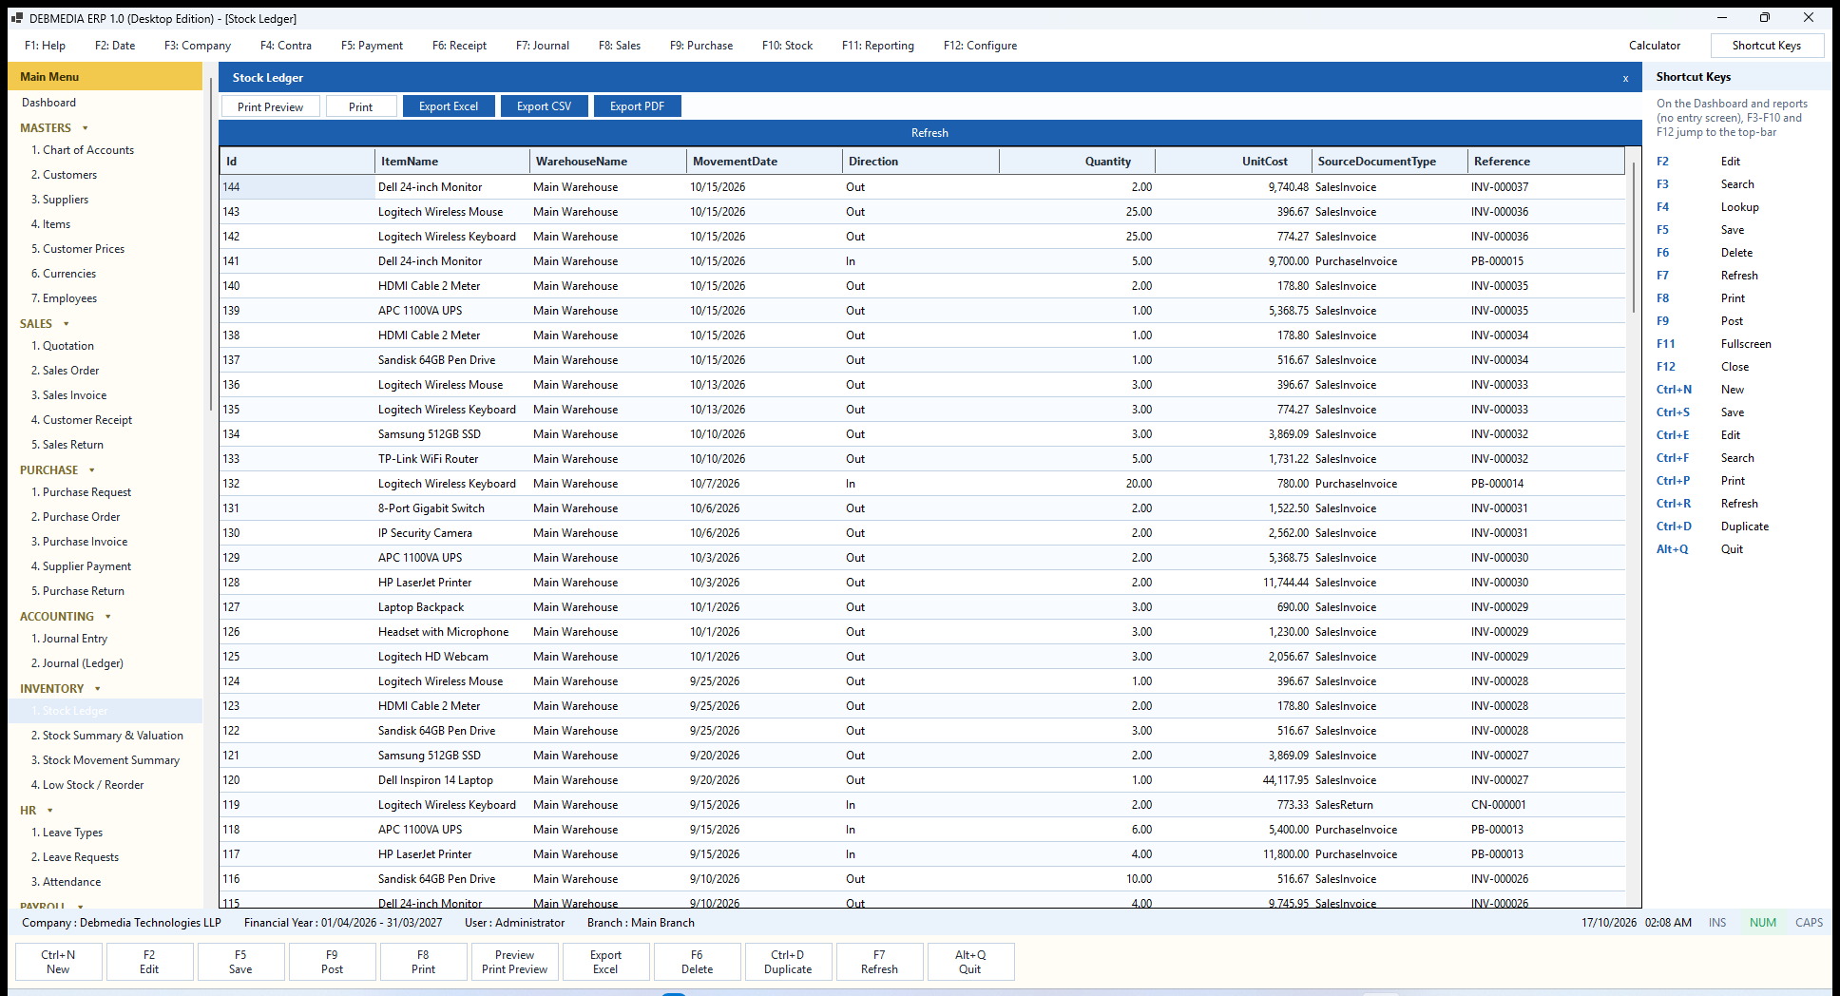Sort by the MovementDate column header
The width and height of the screenshot is (1840, 996).
(764, 162)
